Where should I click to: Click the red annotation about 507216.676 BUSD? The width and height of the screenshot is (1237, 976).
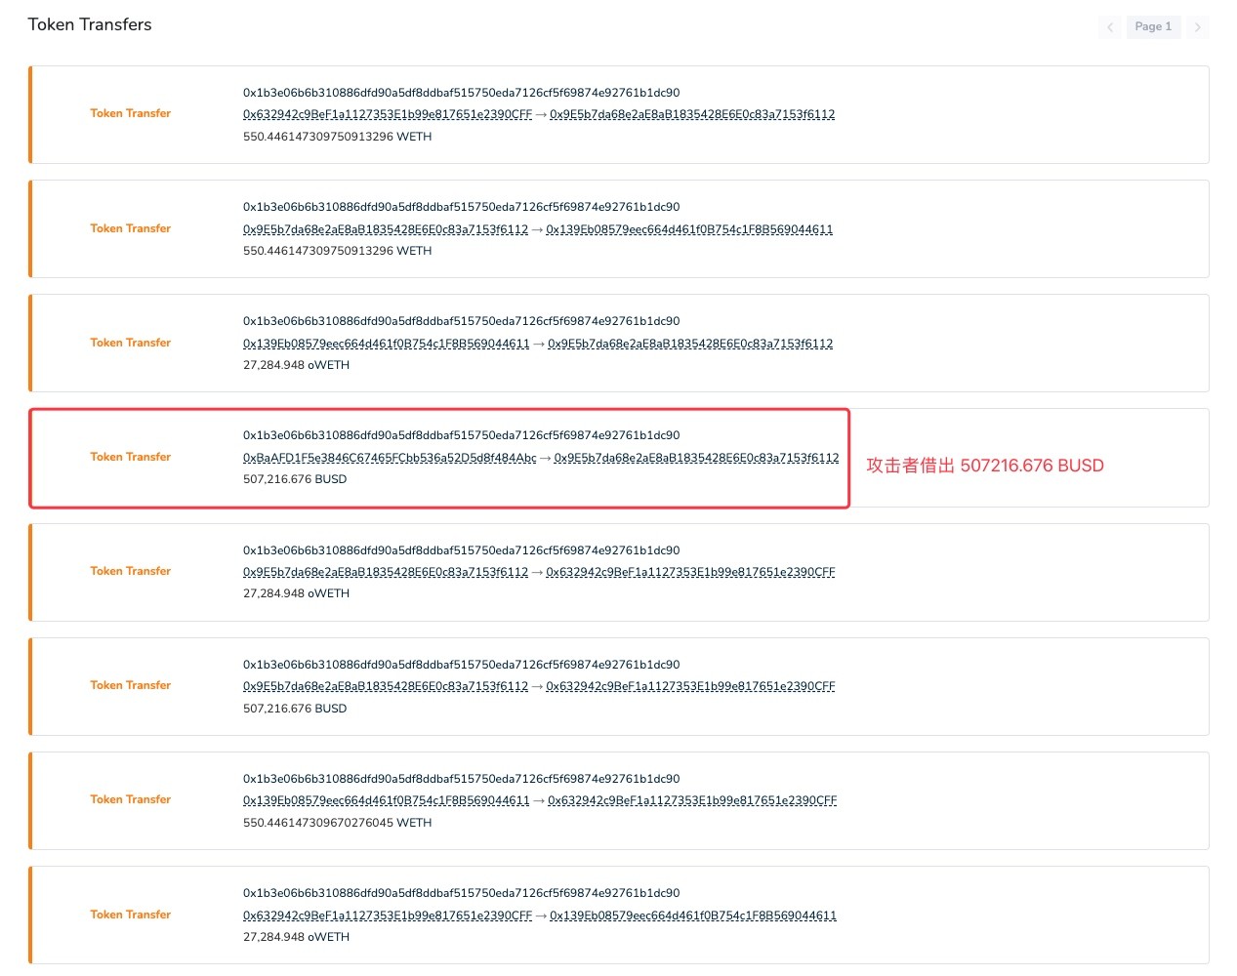click(985, 466)
